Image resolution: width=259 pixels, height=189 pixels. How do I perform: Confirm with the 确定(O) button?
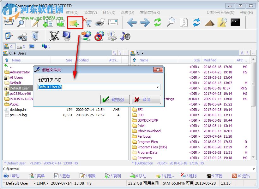(115, 99)
